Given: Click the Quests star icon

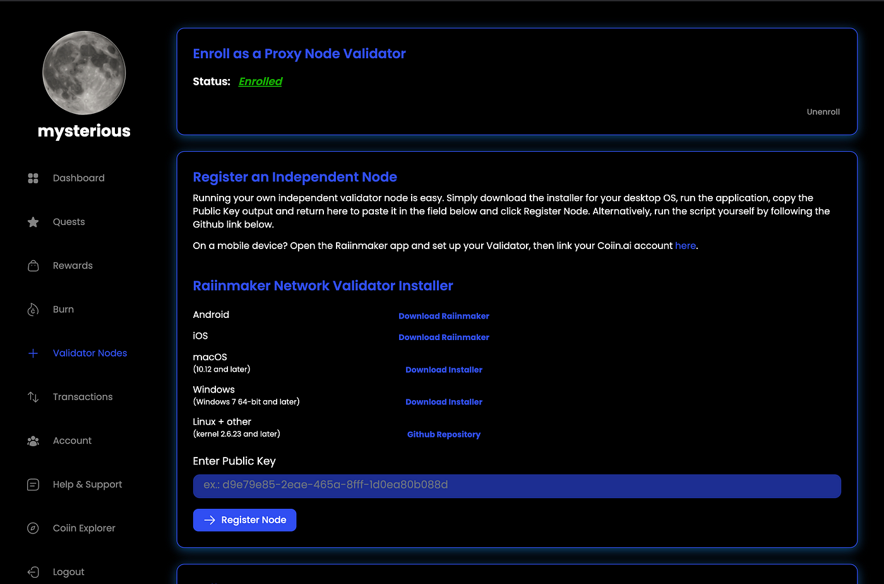Looking at the screenshot, I should (x=33, y=222).
